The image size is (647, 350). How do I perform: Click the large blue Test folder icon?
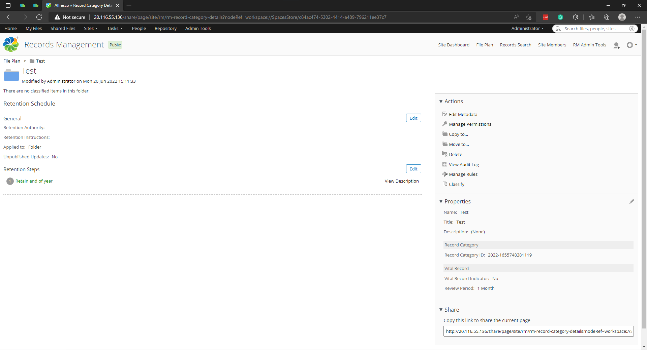(x=11, y=75)
